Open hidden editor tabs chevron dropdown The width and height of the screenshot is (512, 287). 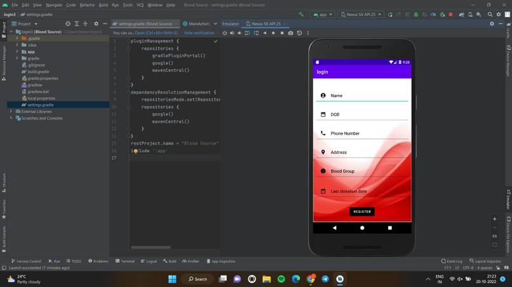[215, 24]
